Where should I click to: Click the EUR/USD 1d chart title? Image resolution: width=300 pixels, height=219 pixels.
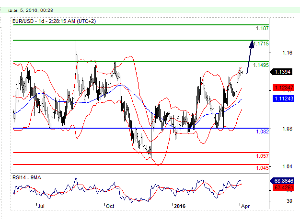tap(54, 21)
